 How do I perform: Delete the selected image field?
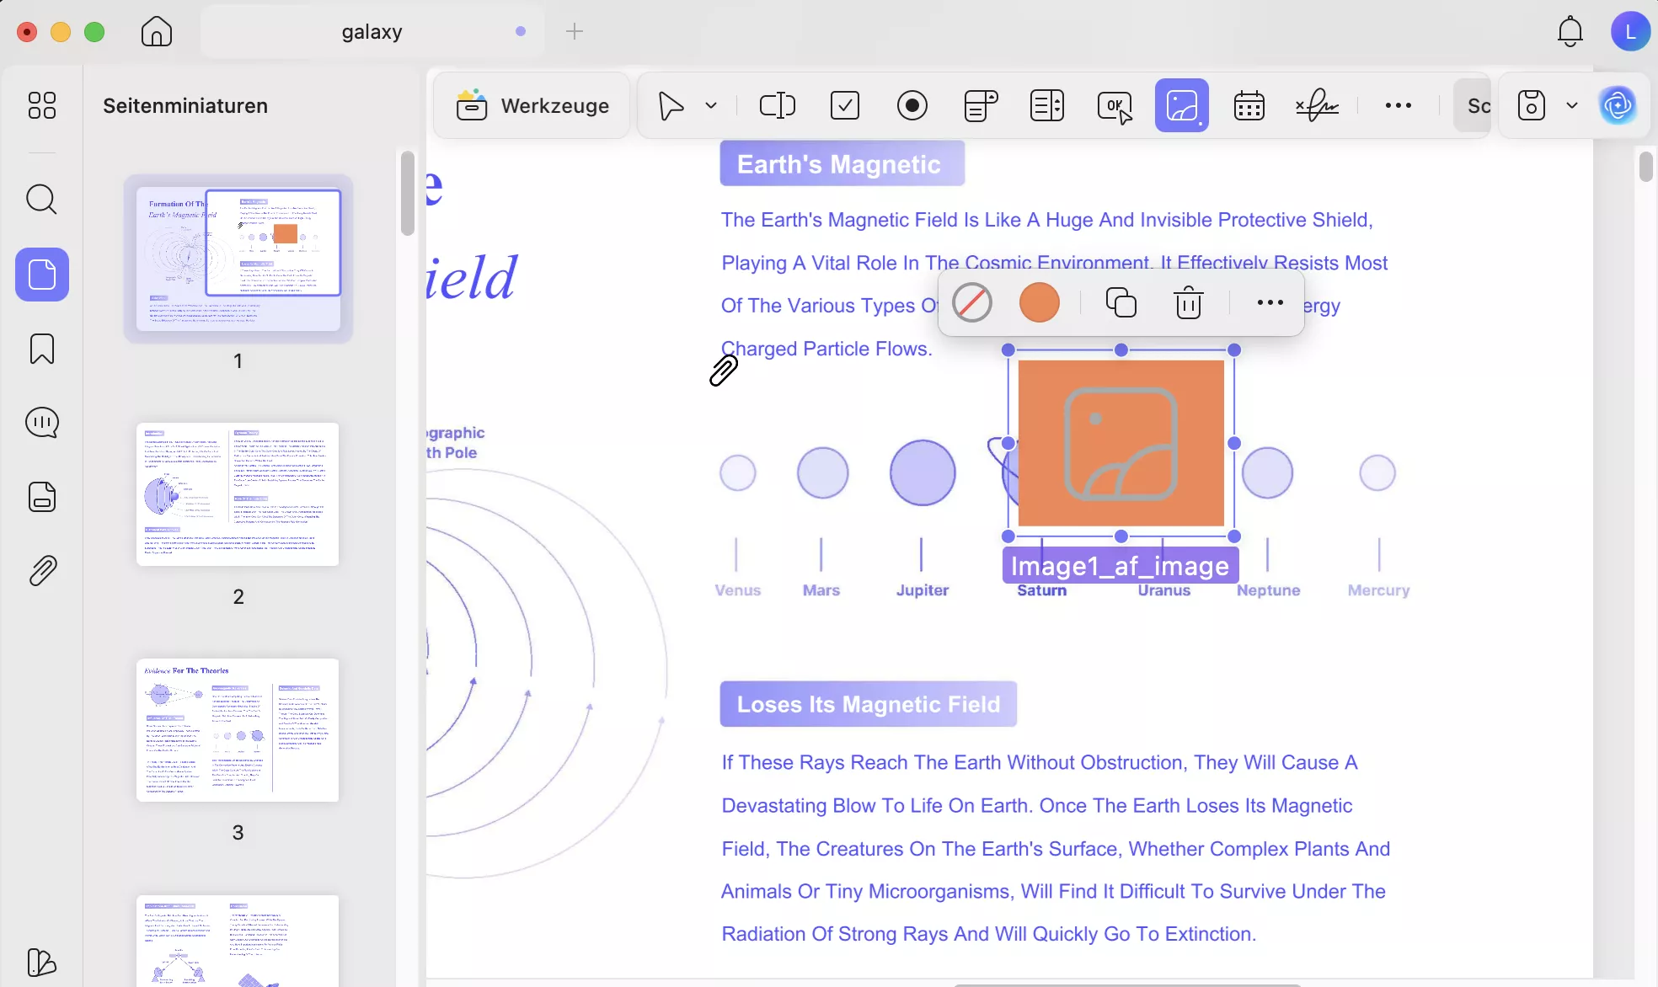click(1188, 302)
